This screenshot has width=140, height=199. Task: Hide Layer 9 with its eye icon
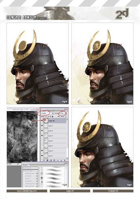click(x=42, y=126)
